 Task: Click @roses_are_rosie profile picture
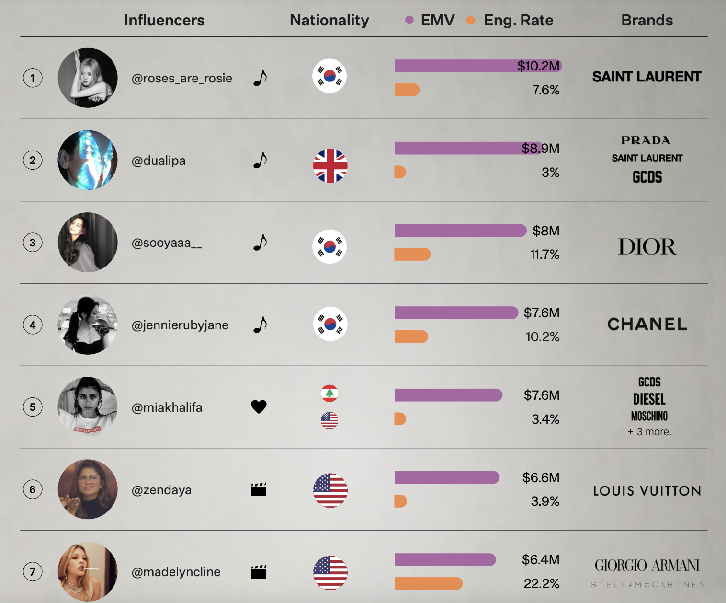coord(88,78)
